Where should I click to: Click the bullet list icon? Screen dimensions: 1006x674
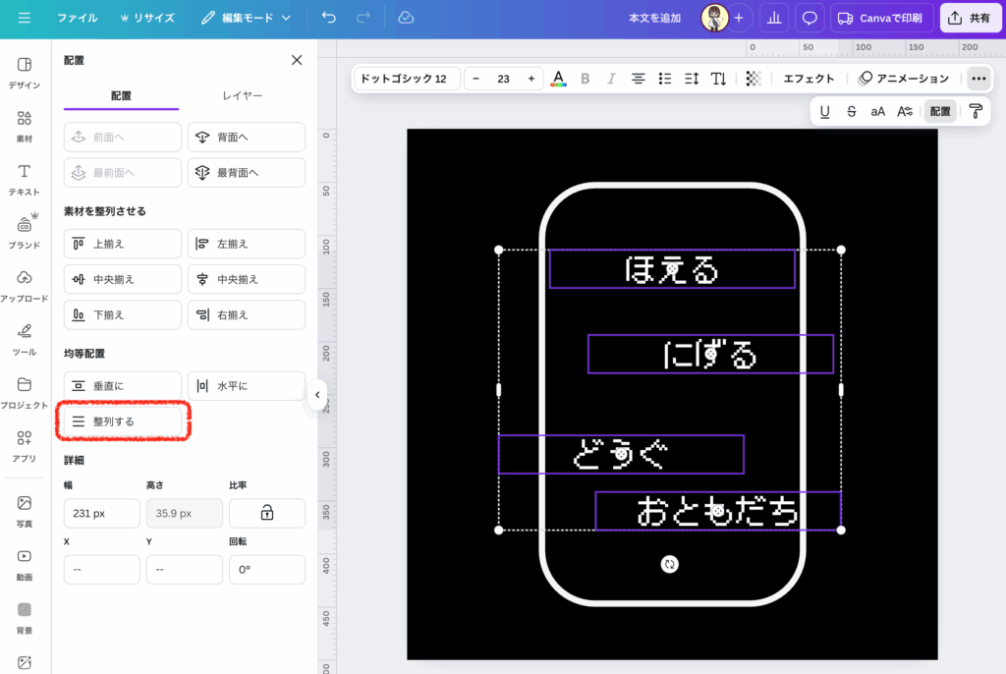click(x=665, y=79)
